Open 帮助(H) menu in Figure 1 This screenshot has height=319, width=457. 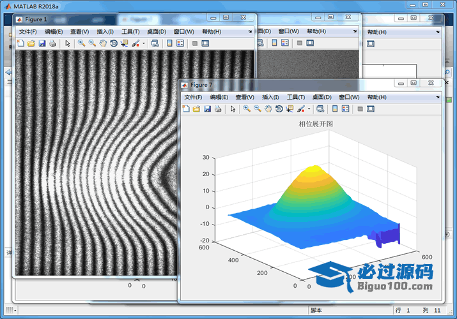click(212, 32)
